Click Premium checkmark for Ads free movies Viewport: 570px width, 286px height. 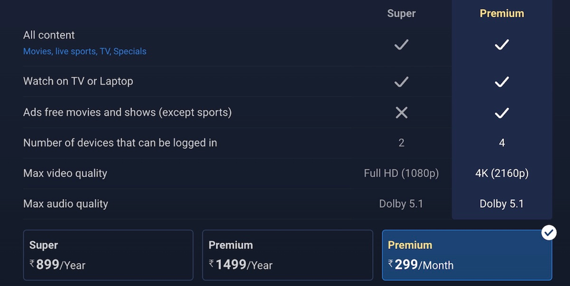[501, 113]
